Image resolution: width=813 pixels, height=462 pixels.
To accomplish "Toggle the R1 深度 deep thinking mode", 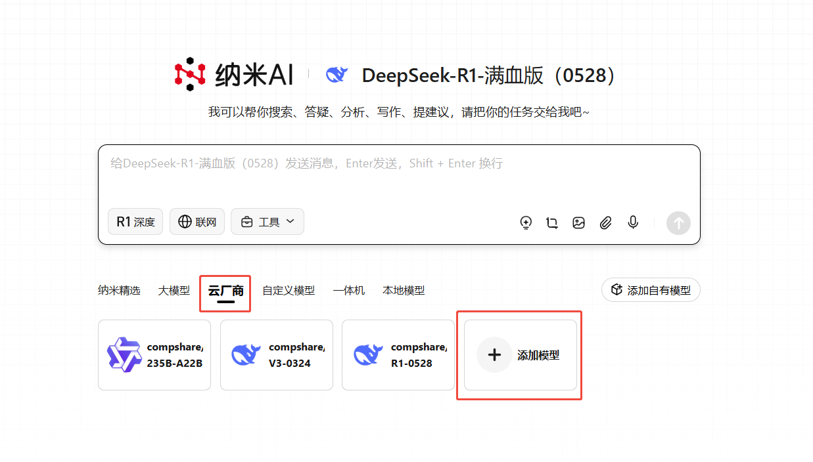I will [135, 222].
